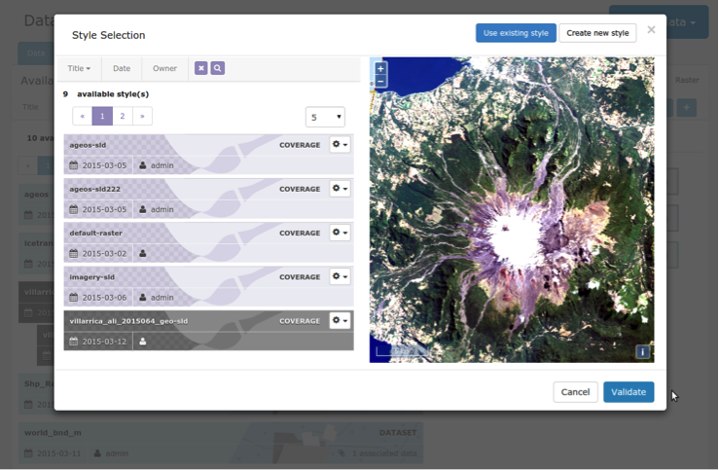Sort styles by Date

[x=122, y=68]
